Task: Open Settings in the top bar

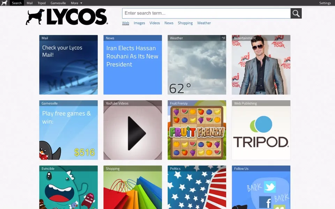Action: pos(325,3)
